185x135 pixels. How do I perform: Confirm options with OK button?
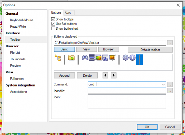click(147, 127)
